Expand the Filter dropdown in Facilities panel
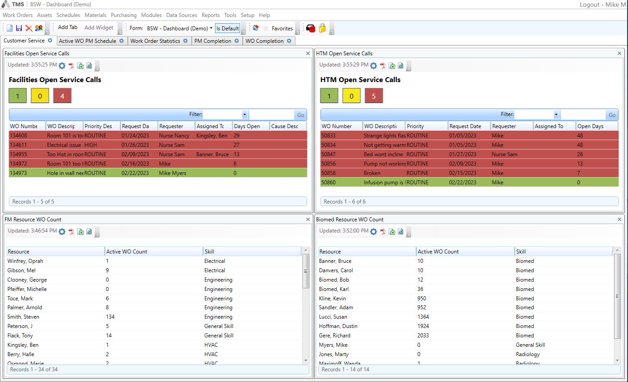The width and height of the screenshot is (628, 382). coord(244,115)
